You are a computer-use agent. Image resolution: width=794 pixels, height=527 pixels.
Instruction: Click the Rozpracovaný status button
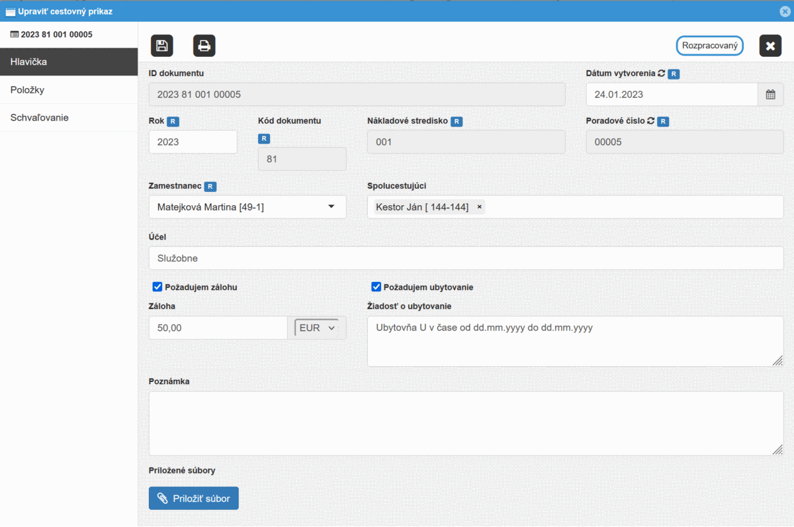click(709, 46)
